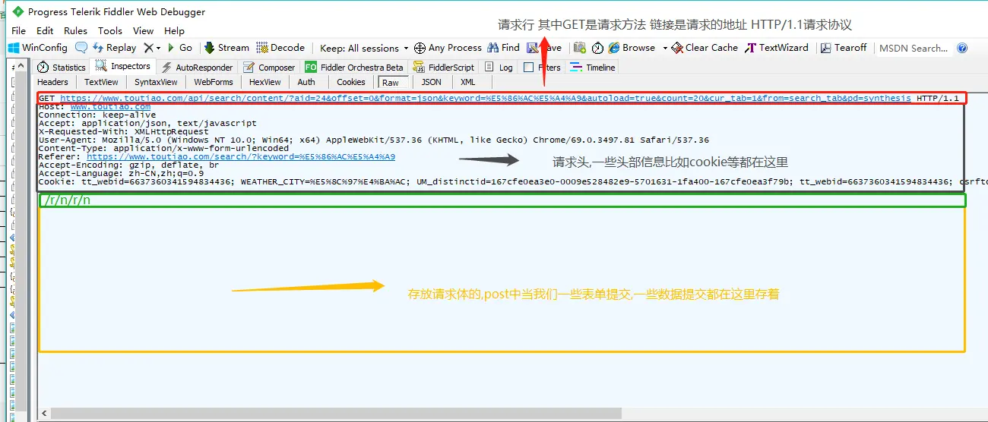Toggle the Decode option in toolbar
Viewport: 988px width, 422px height.
tap(280, 48)
